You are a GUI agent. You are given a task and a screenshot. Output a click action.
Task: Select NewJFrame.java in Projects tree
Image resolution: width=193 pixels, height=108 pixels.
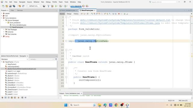tap(17, 27)
